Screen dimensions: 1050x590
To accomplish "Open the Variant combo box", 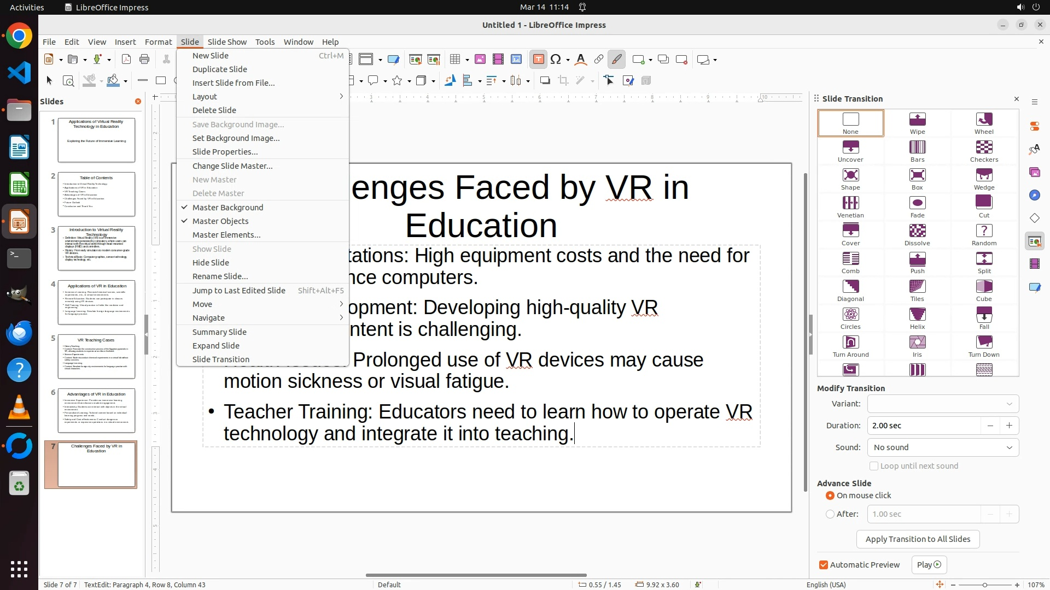I will click(943, 404).
